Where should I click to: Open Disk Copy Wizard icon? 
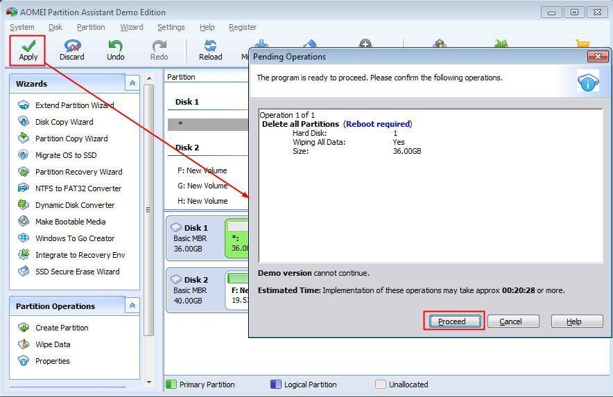pyautogui.click(x=24, y=121)
